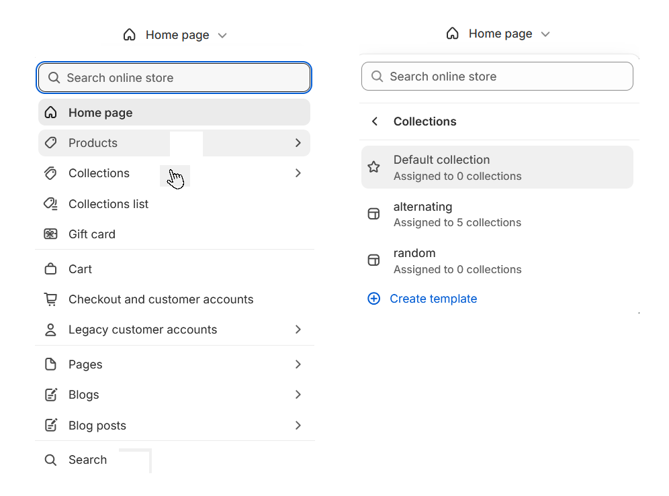Open Legacy customer accounts item
The width and height of the screenshot is (669, 496).
click(x=174, y=330)
